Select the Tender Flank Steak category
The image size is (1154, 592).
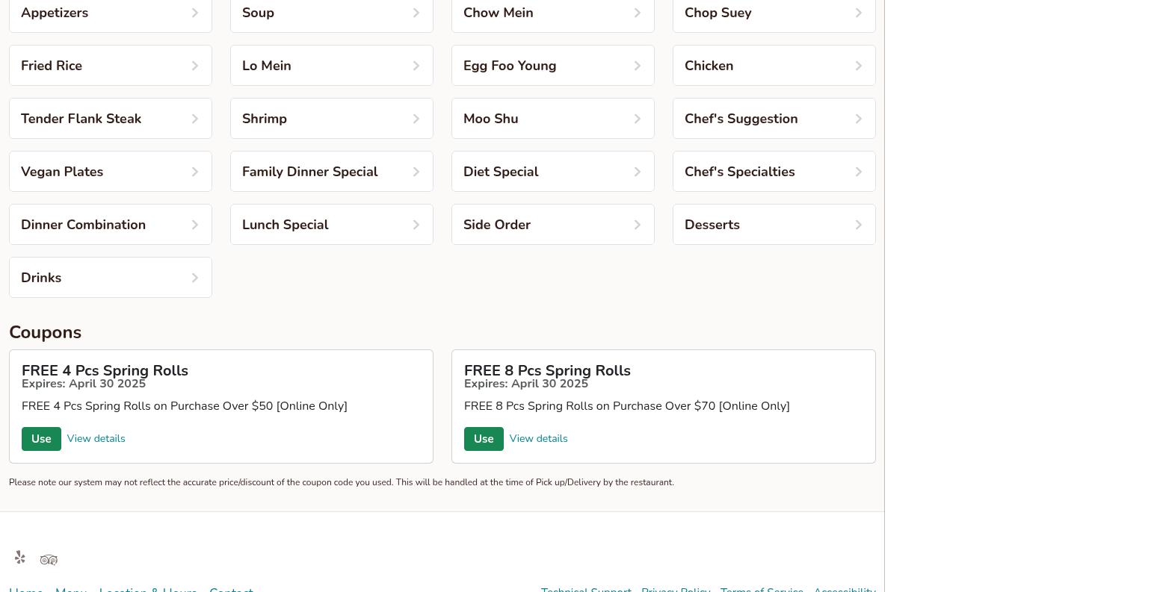pyautogui.click(x=110, y=119)
